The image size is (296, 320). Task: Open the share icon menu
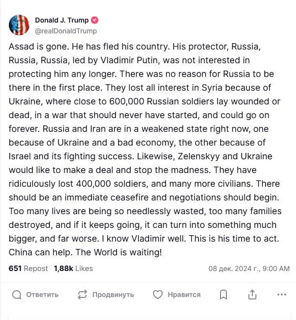click(x=252, y=295)
